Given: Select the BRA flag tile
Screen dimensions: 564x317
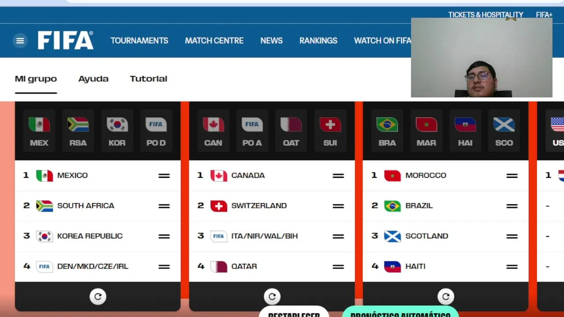Looking at the screenshot, I should tap(387, 131).
